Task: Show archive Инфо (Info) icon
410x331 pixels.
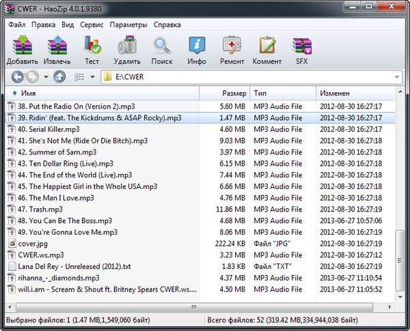Action: point(197,50)
